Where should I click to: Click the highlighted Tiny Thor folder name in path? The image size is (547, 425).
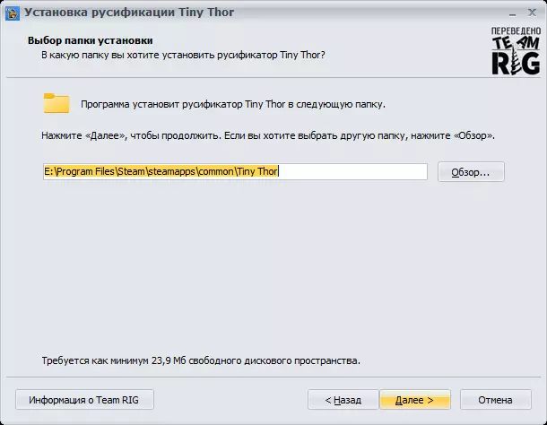pos(258,171)
